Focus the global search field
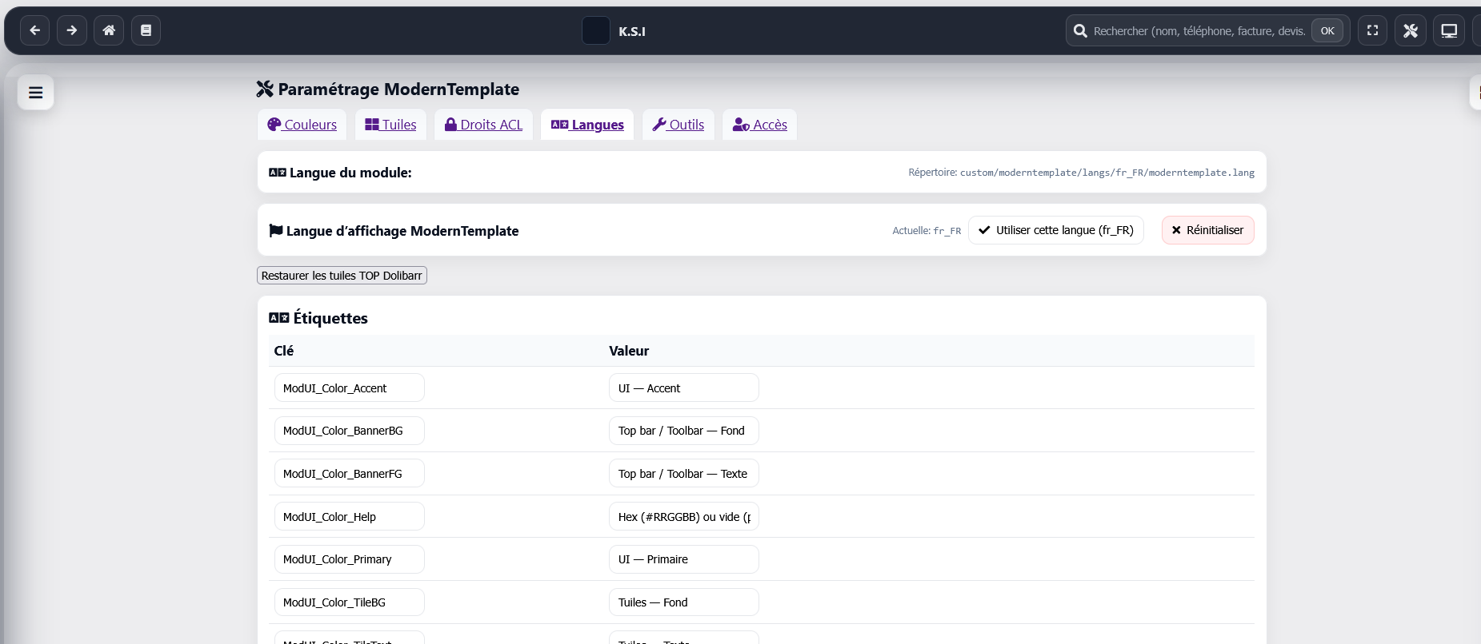Viewport: 1481px width, 644px height. tap(1199, 31)
